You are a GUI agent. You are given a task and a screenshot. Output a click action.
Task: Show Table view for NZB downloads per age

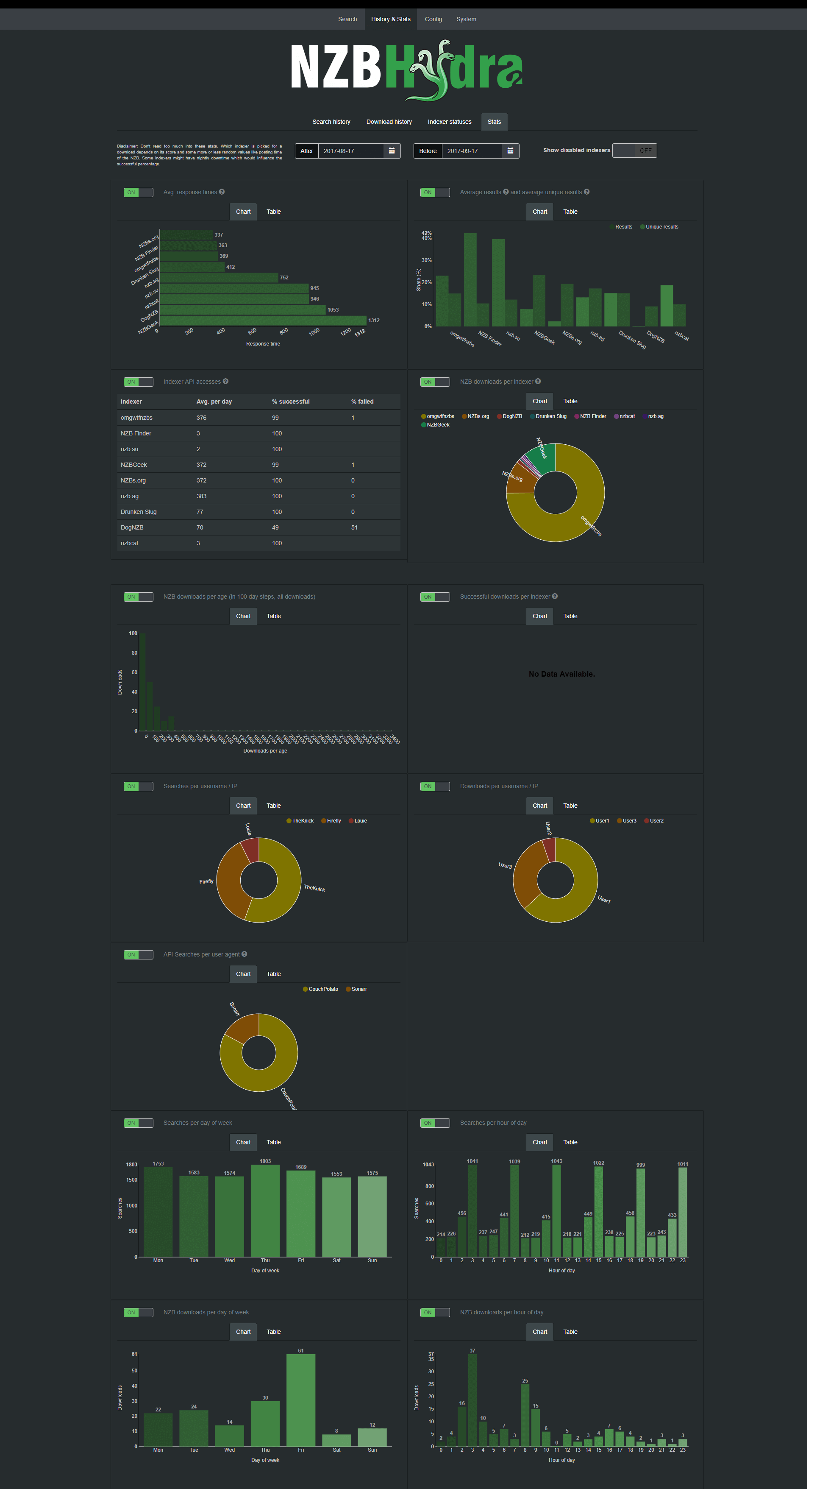tap(273, 616)
